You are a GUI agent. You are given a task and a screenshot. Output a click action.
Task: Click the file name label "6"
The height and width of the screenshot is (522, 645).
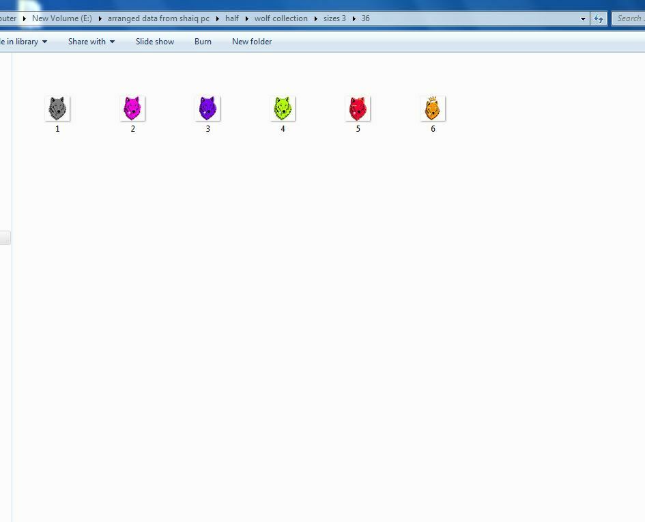click(x=433, y=129)
